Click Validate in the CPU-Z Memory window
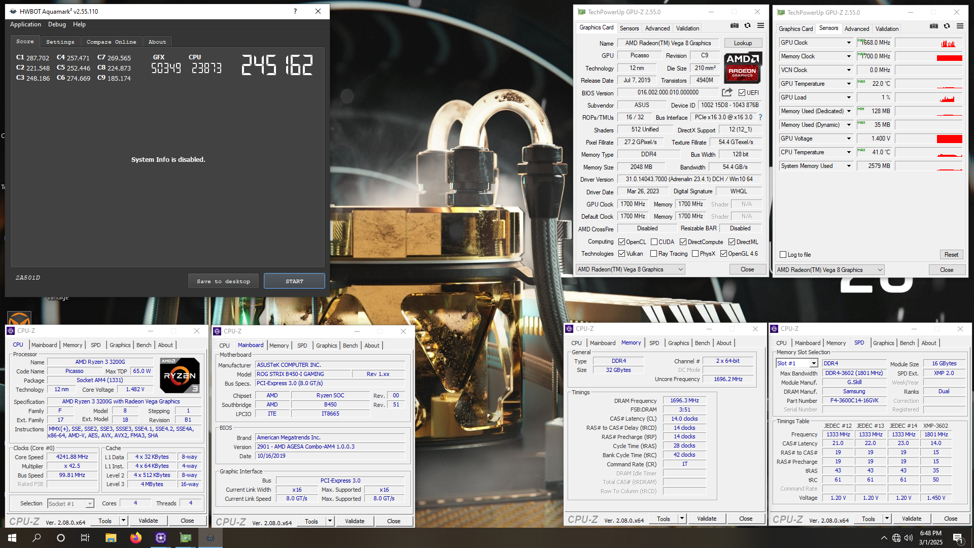 click(707, 519)
